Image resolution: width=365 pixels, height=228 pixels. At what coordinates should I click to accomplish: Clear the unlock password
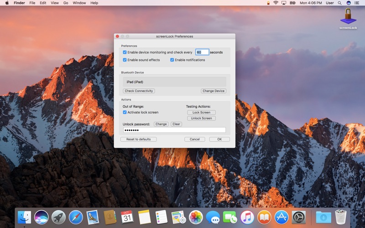[176, 124]
